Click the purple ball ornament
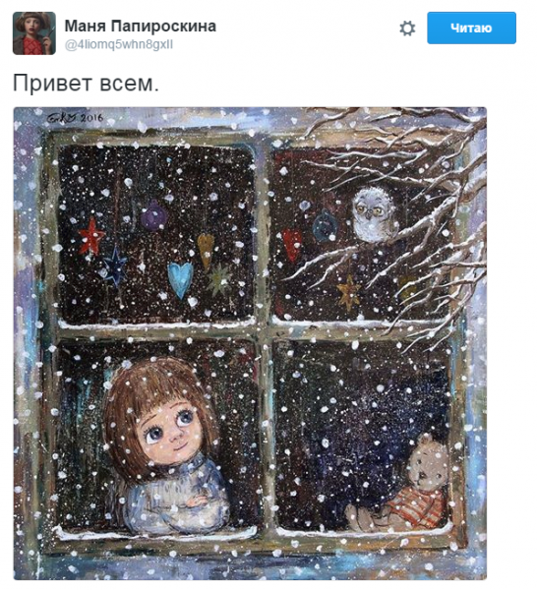 (x=153, y=214)
